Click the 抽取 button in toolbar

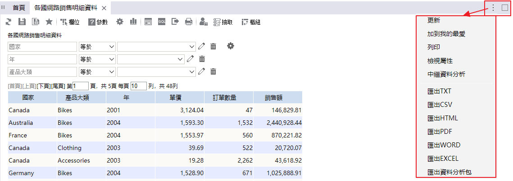coord(223,22)
